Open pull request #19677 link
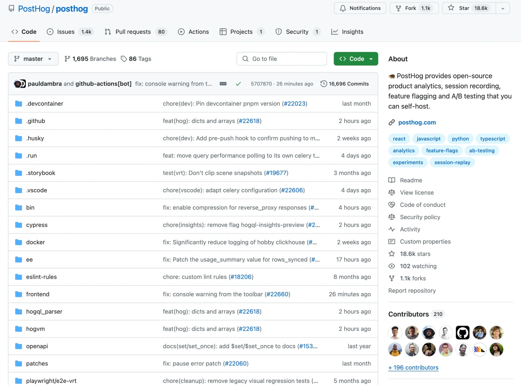Image resolution: width=521 pixels, height=385 pixels. (276, 173)
